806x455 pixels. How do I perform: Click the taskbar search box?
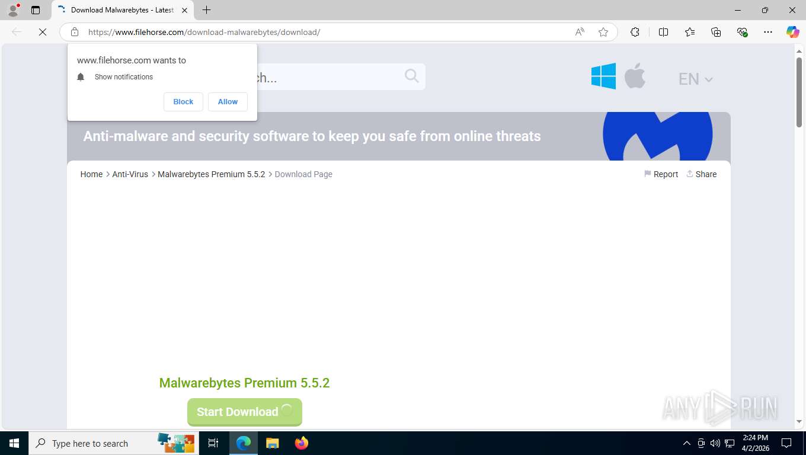click(x=113, y=443)
